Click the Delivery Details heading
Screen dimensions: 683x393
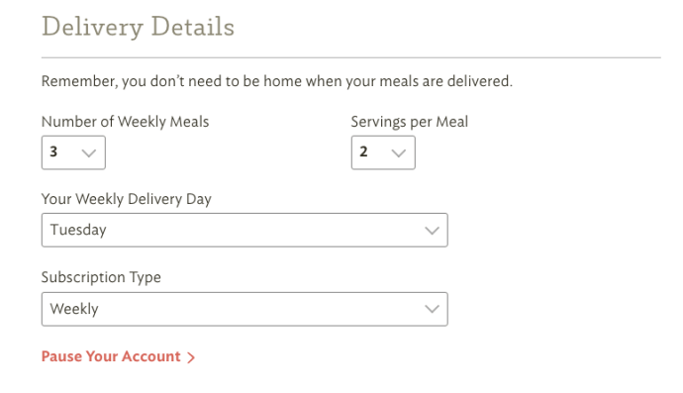(138, 27)
